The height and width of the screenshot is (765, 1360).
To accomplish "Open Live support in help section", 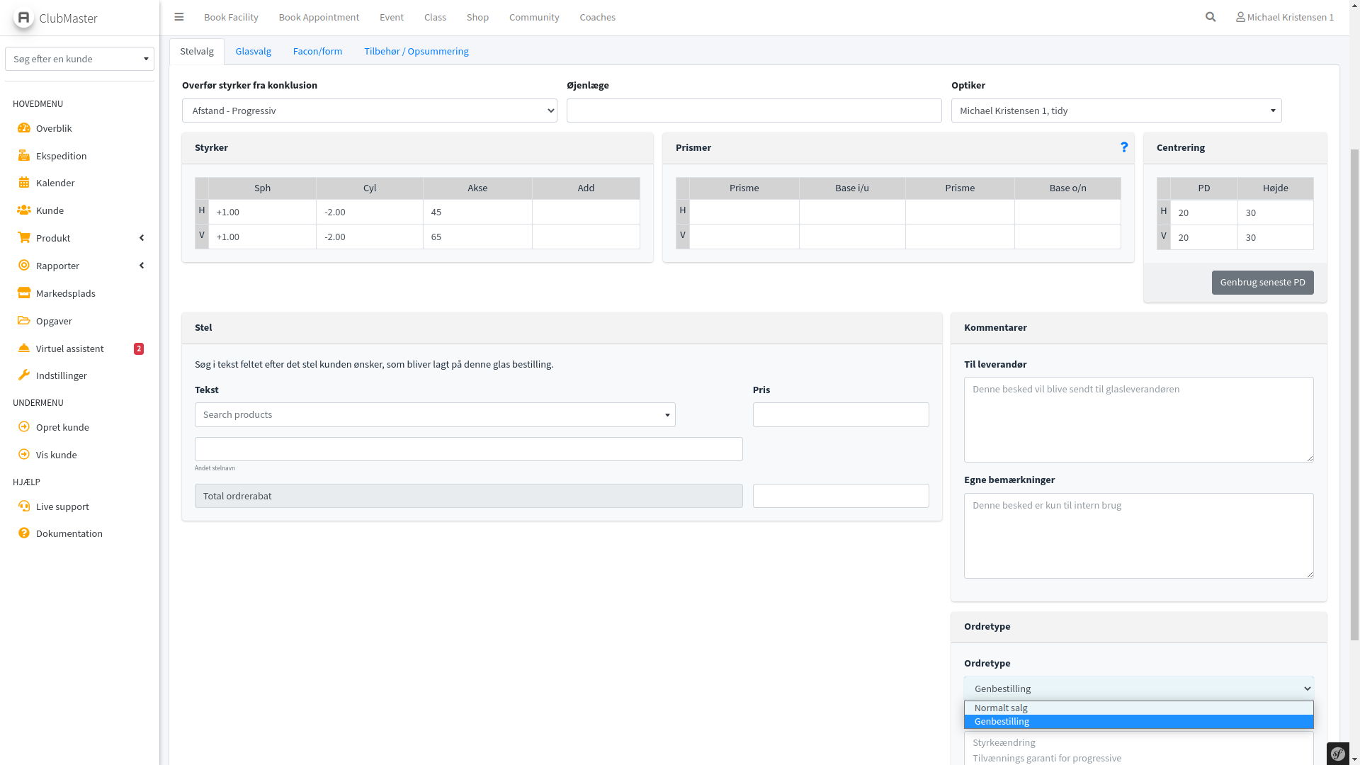I will pyautogui.click(x=62, y=506).
